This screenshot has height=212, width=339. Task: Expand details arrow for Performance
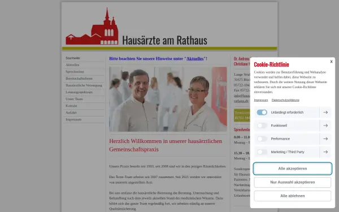click(325, 139)
